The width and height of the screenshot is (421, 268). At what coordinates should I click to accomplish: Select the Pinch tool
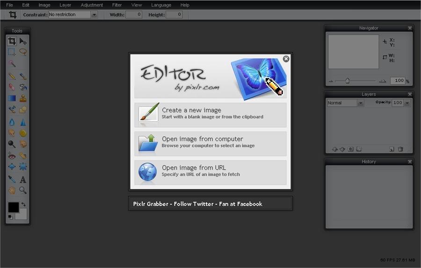(23, 167)
